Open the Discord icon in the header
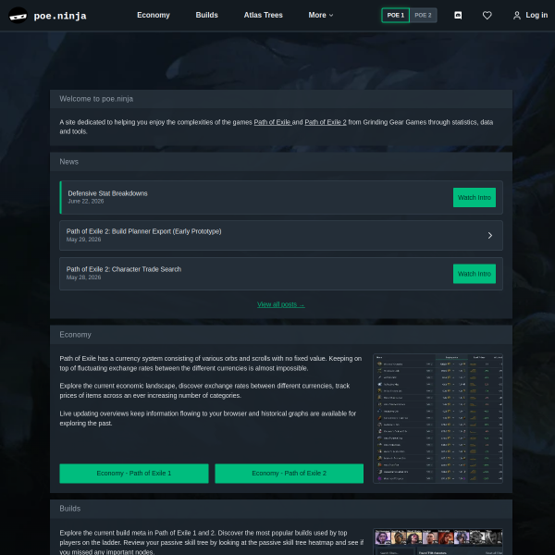This screenshot has height=555, width=555. click(x=458, y=15)
